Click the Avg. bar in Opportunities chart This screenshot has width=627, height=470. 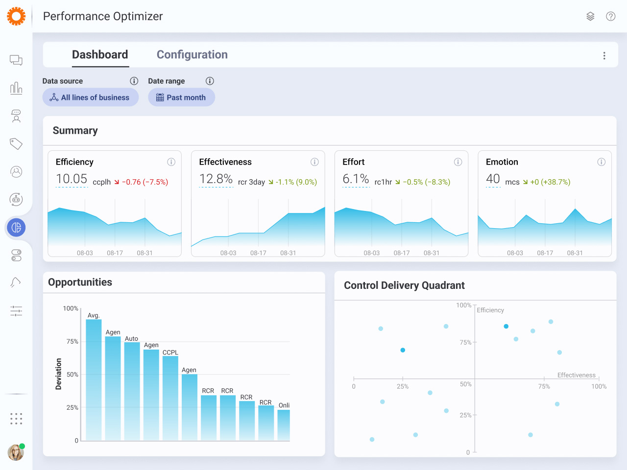94,379
